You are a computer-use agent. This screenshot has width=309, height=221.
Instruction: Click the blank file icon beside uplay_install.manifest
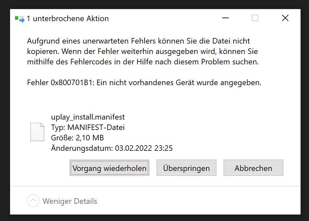37,132
